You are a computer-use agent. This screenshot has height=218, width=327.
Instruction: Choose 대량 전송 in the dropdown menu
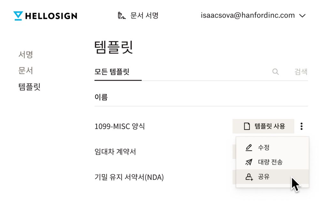270,162
